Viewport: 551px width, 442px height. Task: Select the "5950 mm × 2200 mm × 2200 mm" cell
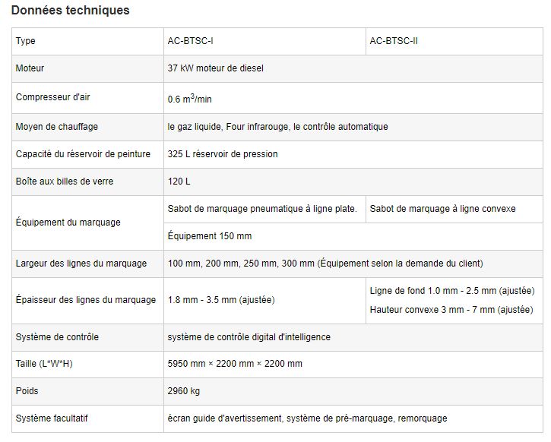click(235, 364)
